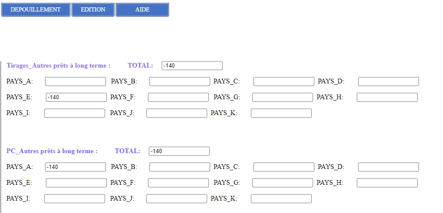The height and width of the screenshot is (213, 443).
Task: Click PAYS_H field in Tirages section
Action: pos(387,98)
